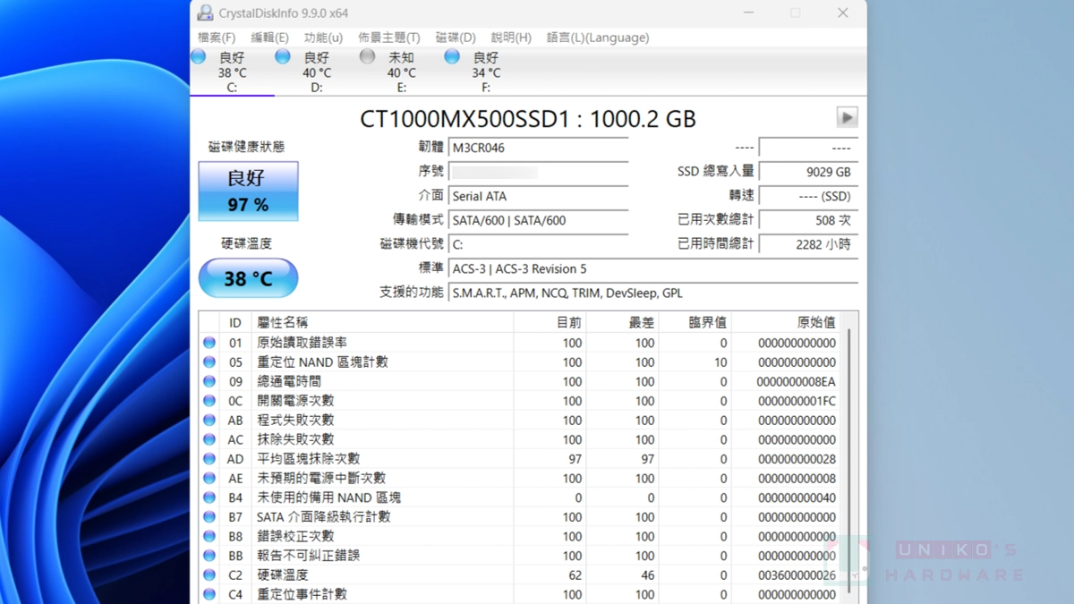Select drive E: unknown status orb
Screen dimensions: 1074x604
(367, 56)
